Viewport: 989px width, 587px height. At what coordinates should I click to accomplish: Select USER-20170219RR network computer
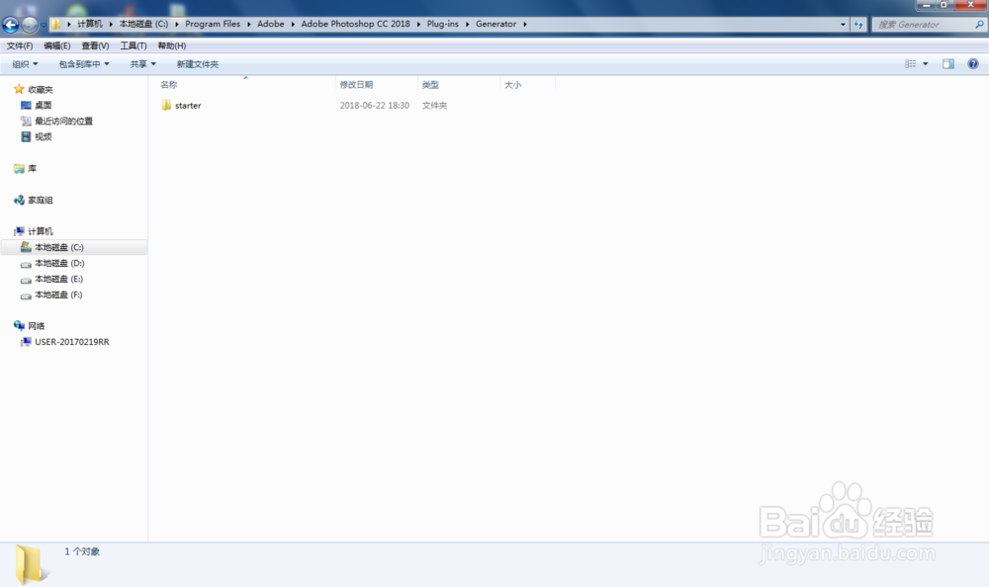pyautogui.click(x=72, y=342)
